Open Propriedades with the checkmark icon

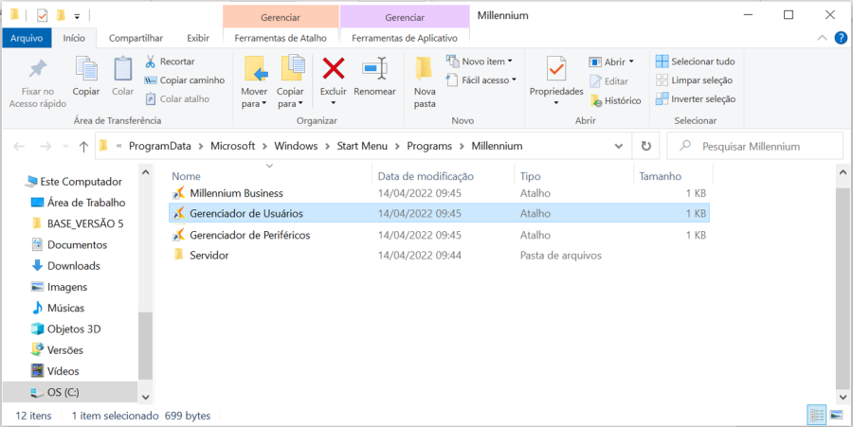pos(556,69)
